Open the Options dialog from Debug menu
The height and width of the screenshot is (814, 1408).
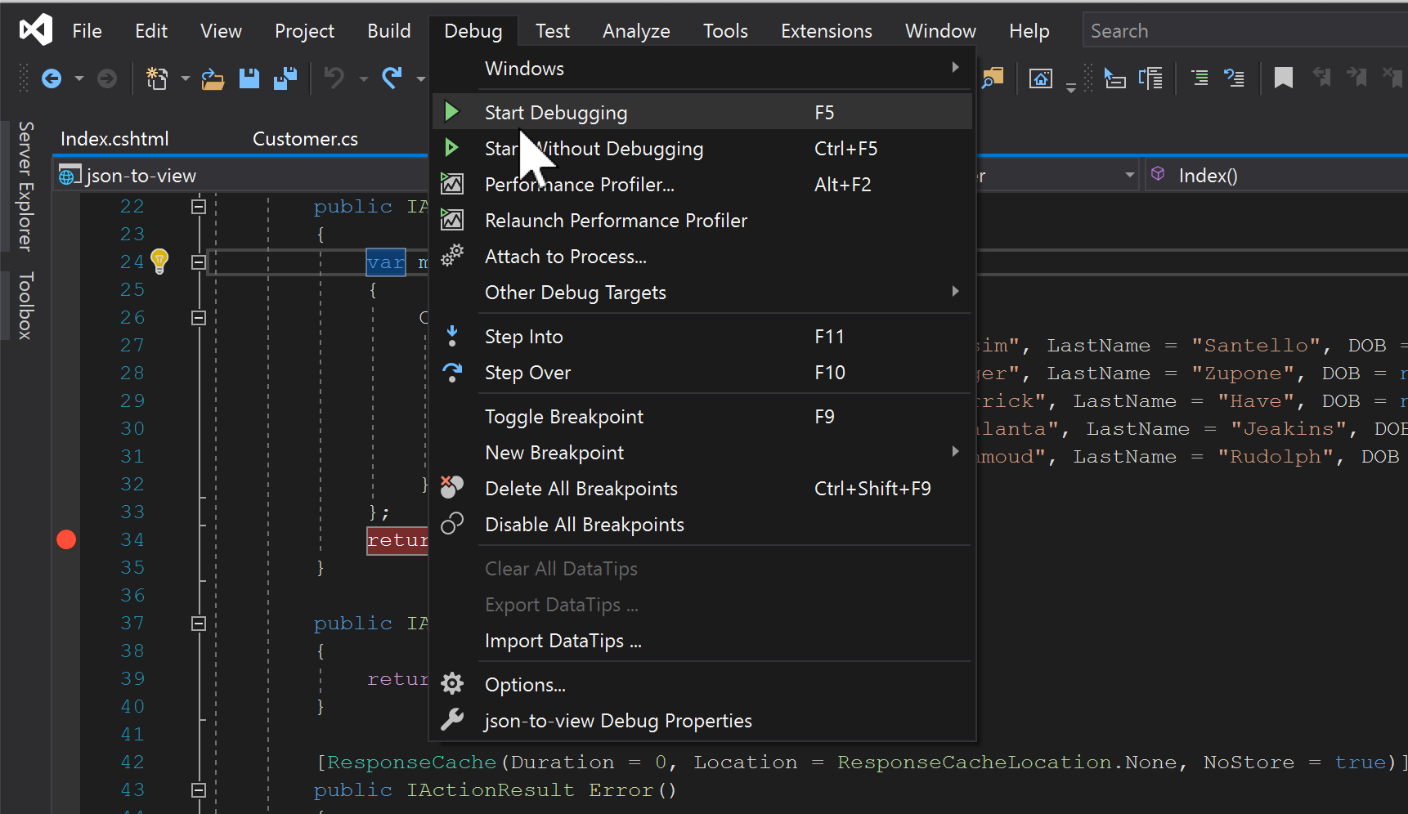click(x=525, y=684)
